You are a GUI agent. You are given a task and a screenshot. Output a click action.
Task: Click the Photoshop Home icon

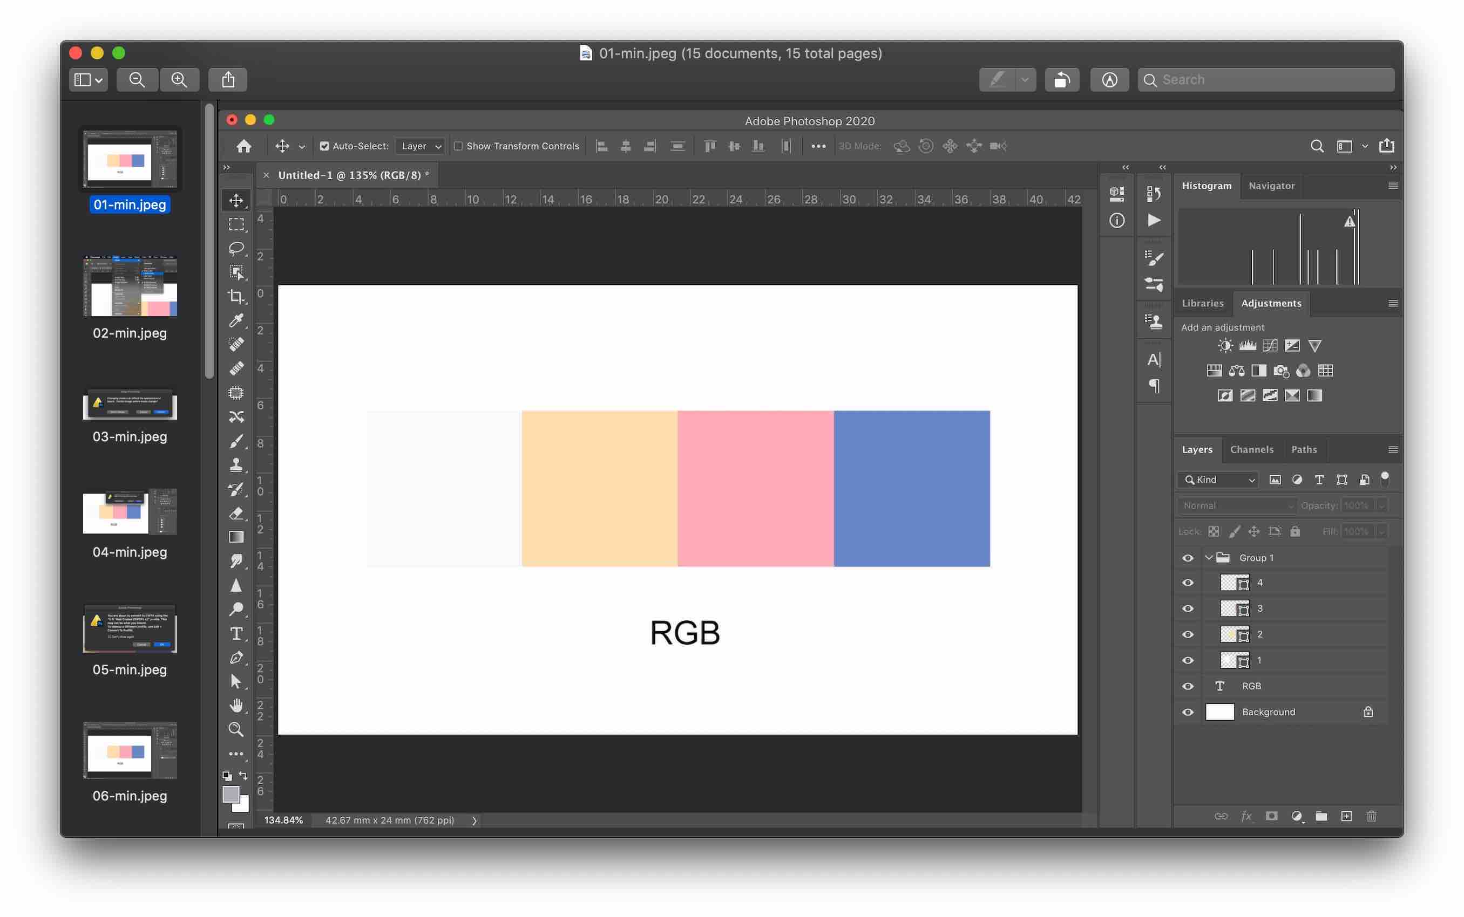(x=244, y=146)
